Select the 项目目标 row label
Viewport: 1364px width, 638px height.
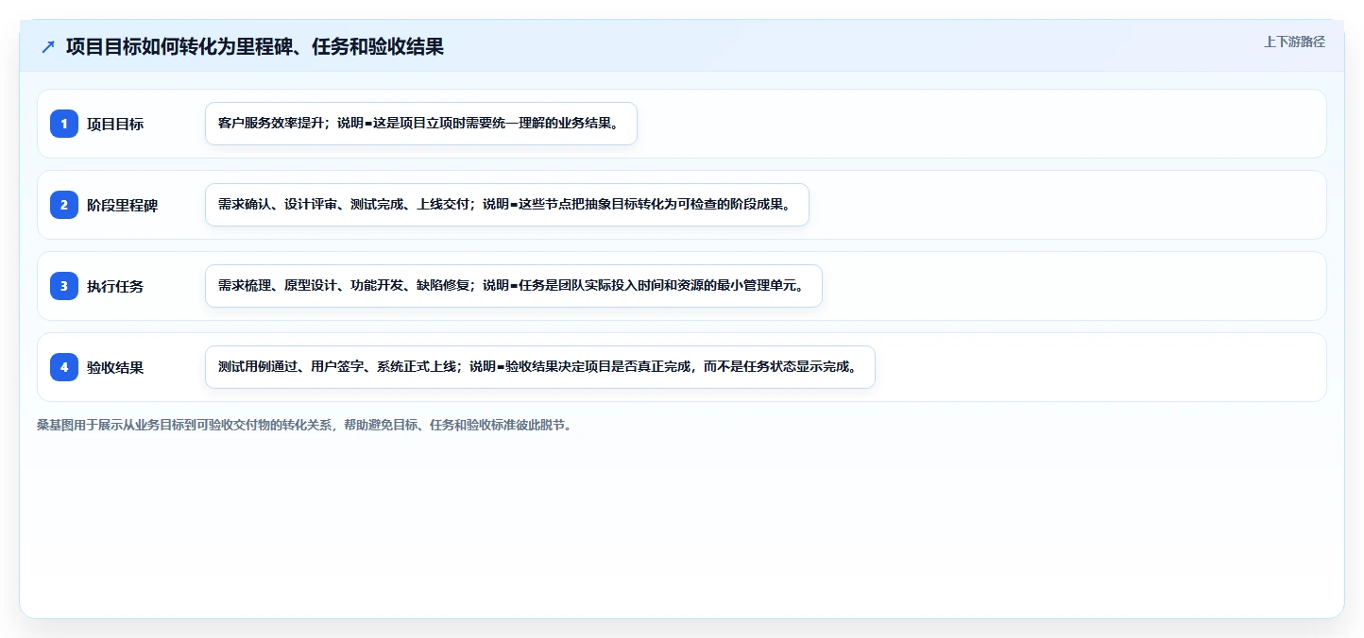coord(115,124)
